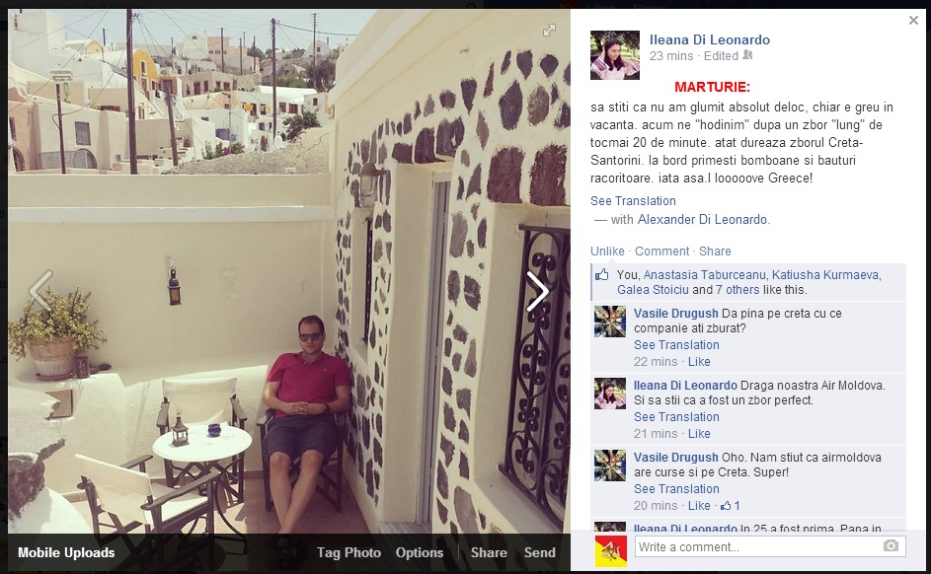Open Alexander Di Leonardo's profile link
This screenshot has height=574, width=931.
coord(702,219)
